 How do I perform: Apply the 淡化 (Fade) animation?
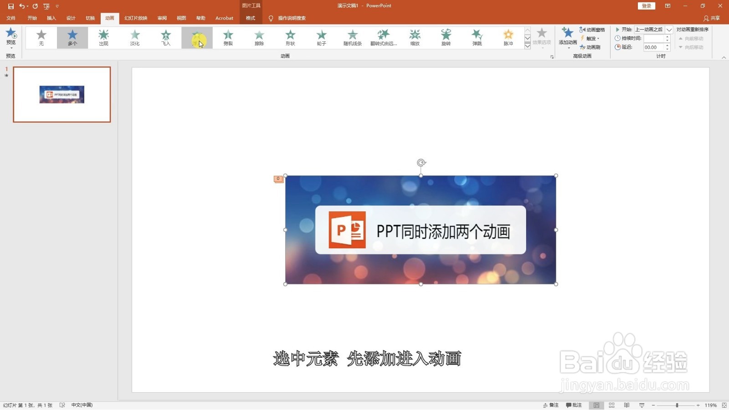pos(135,37)
